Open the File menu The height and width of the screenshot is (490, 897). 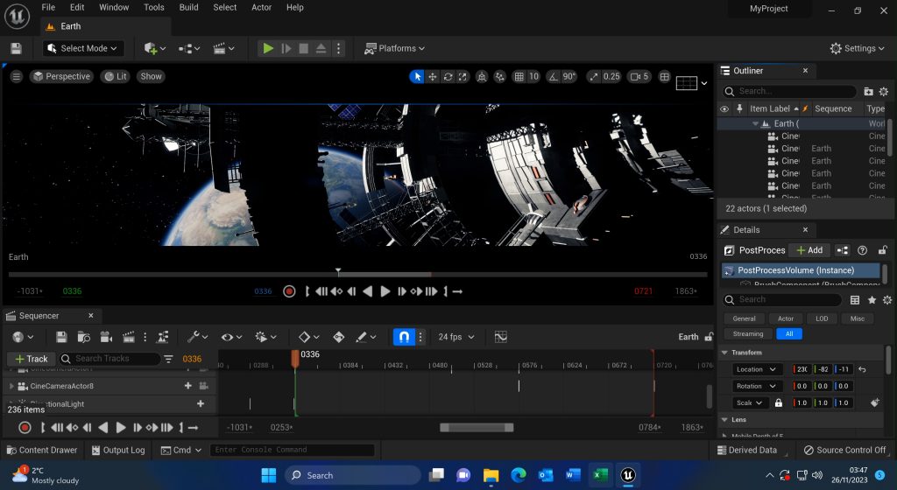pyautogui.click(x=49, y=7)
